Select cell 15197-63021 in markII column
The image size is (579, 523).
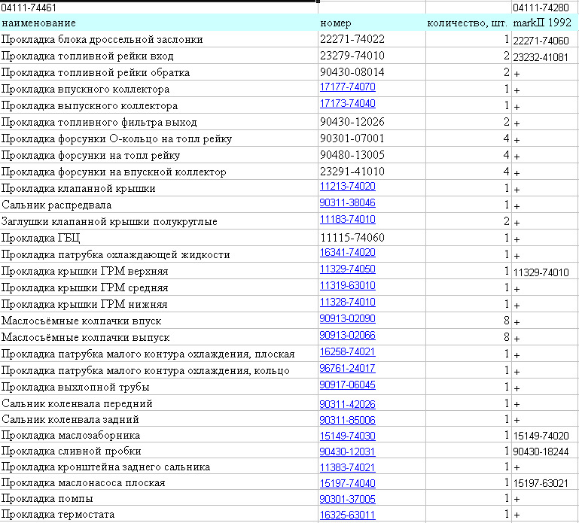point(545,483)
